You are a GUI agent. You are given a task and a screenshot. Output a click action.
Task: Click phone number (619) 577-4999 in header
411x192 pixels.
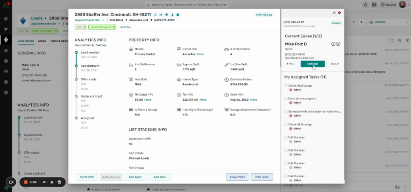pyautogui.click(x=164, y=20)
